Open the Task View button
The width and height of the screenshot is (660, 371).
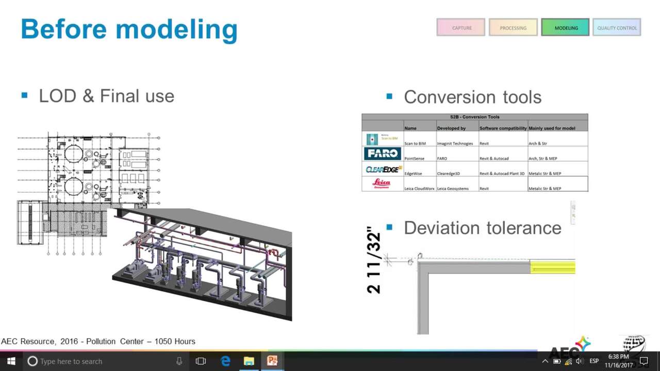pyautogui.click(x=201, y=361)
